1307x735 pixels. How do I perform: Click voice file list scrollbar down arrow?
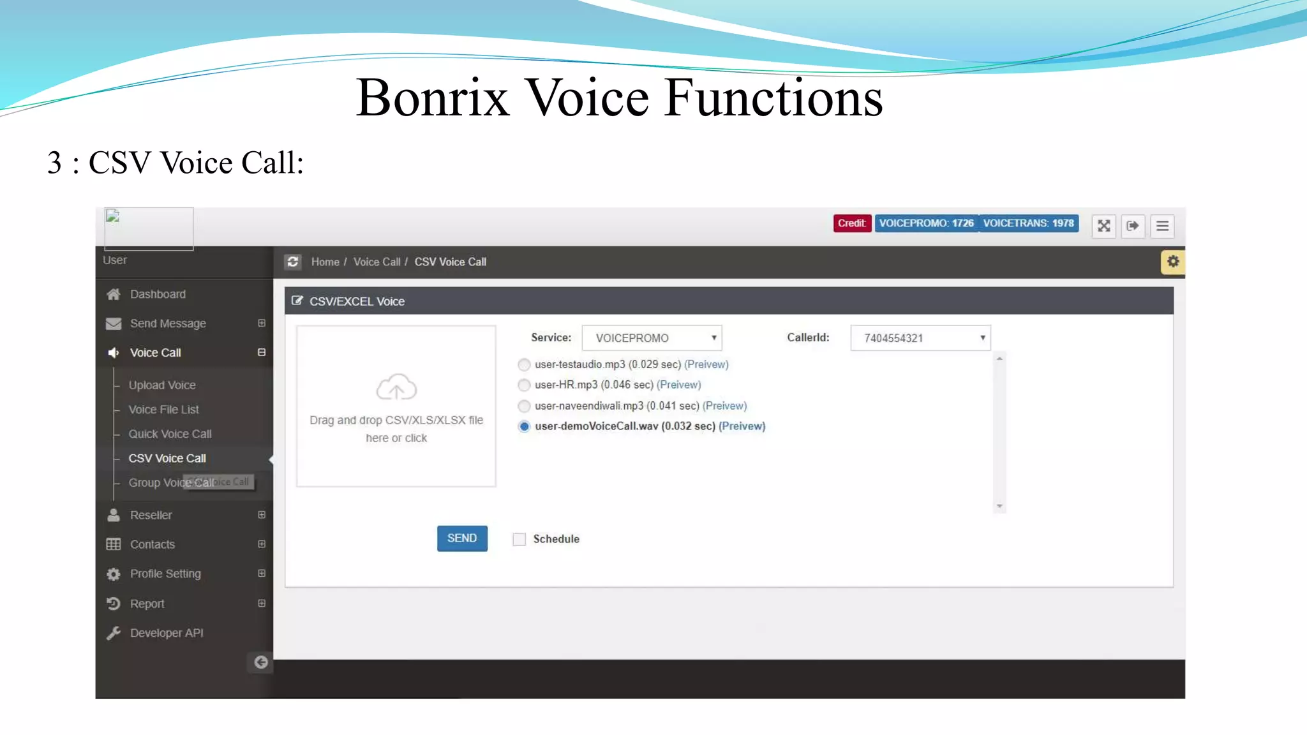(999, 506)
